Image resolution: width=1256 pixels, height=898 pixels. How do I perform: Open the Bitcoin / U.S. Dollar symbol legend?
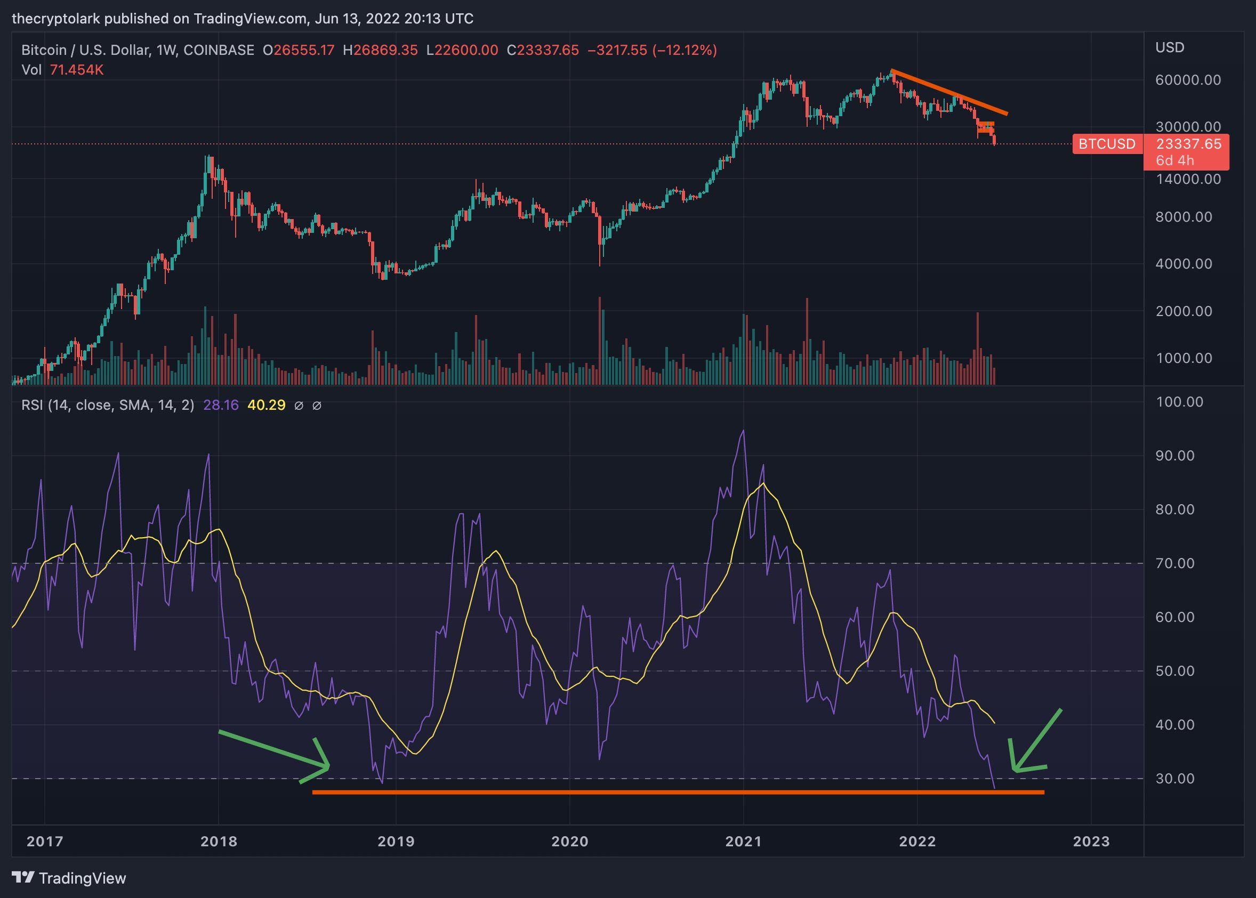pyautogui.click(x=85, y=50)
